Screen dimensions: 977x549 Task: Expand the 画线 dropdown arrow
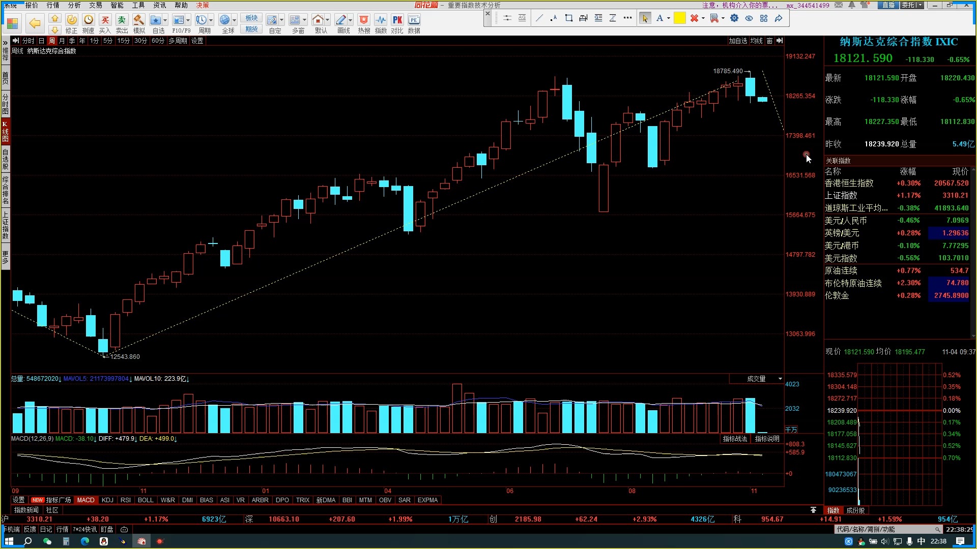[x=351, y=20]
